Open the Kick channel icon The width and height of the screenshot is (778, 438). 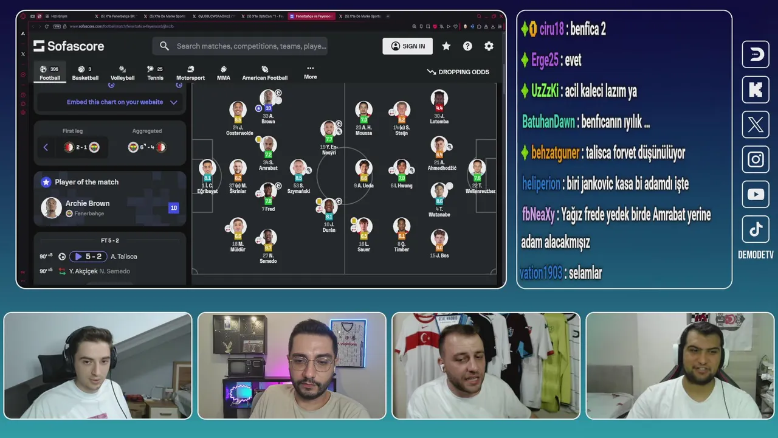point(756,89)
